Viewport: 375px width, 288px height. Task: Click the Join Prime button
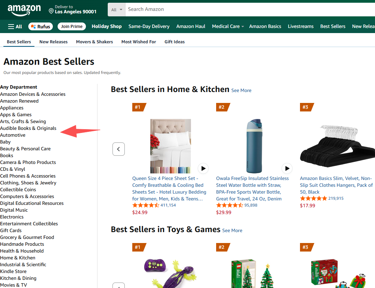click(72, 27)
